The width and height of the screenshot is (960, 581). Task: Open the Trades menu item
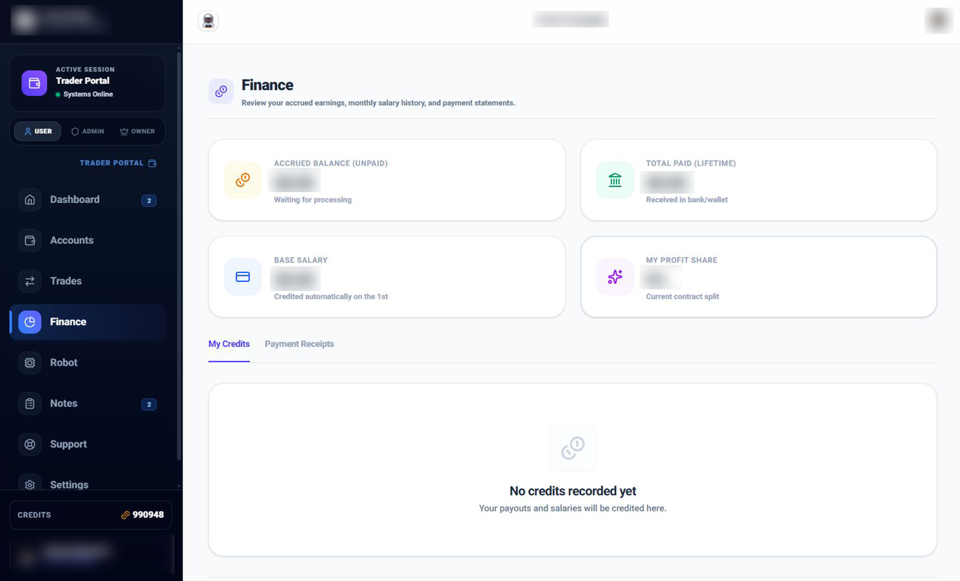[x=88, y=281]
